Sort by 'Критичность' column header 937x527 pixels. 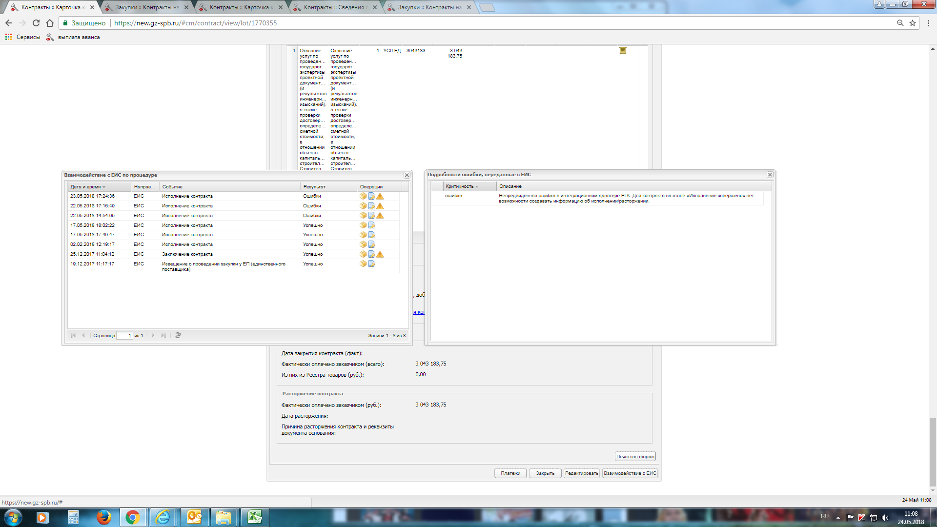tap(469, 186)
